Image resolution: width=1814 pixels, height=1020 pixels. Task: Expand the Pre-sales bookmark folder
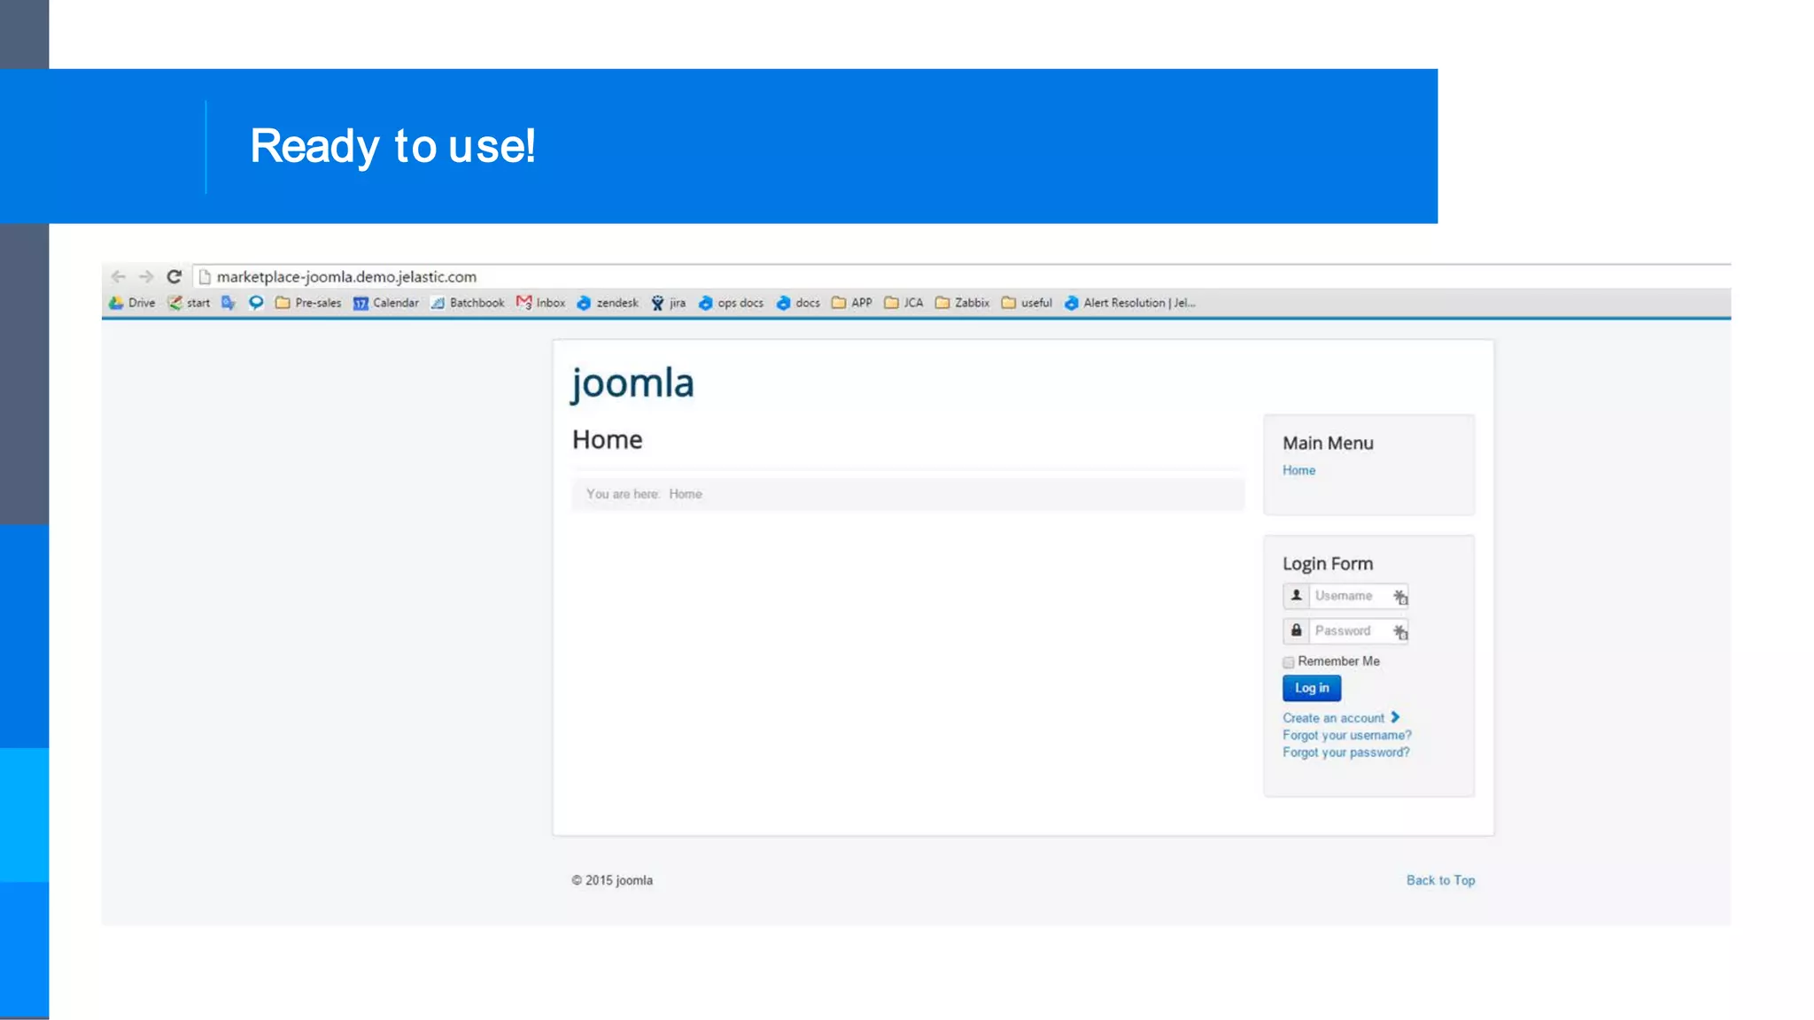[x=308, y=303]
